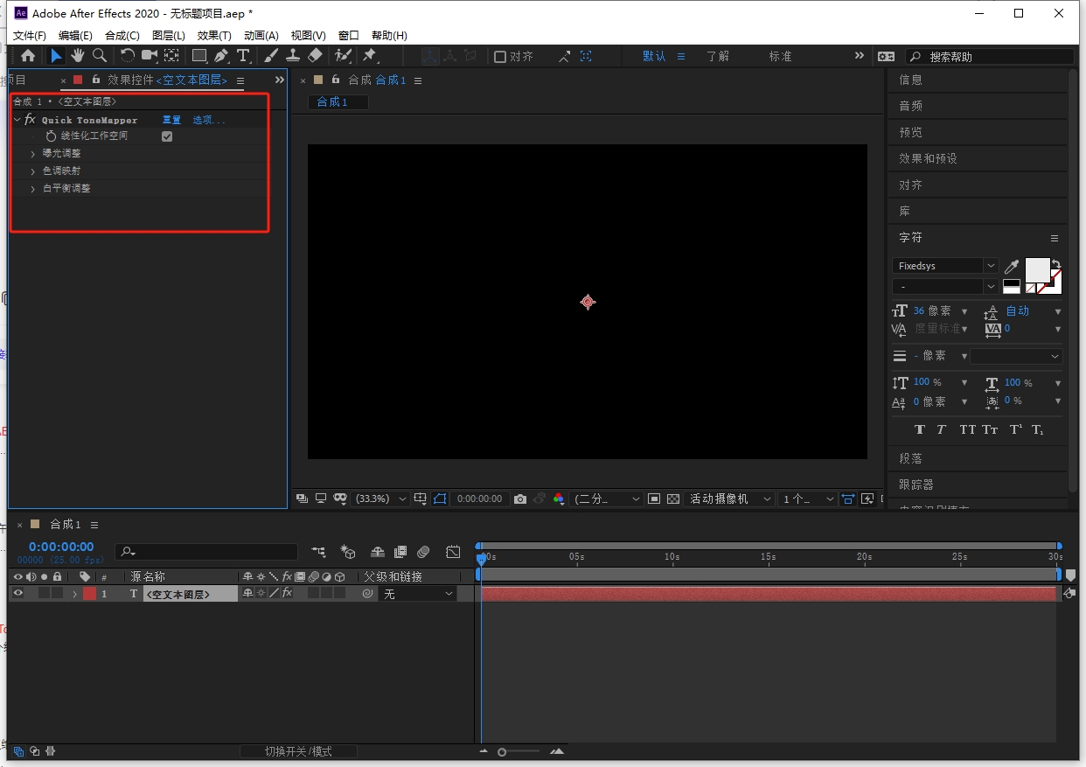
Task: Open the 效果(T) menu
Action: click(214, 36)
